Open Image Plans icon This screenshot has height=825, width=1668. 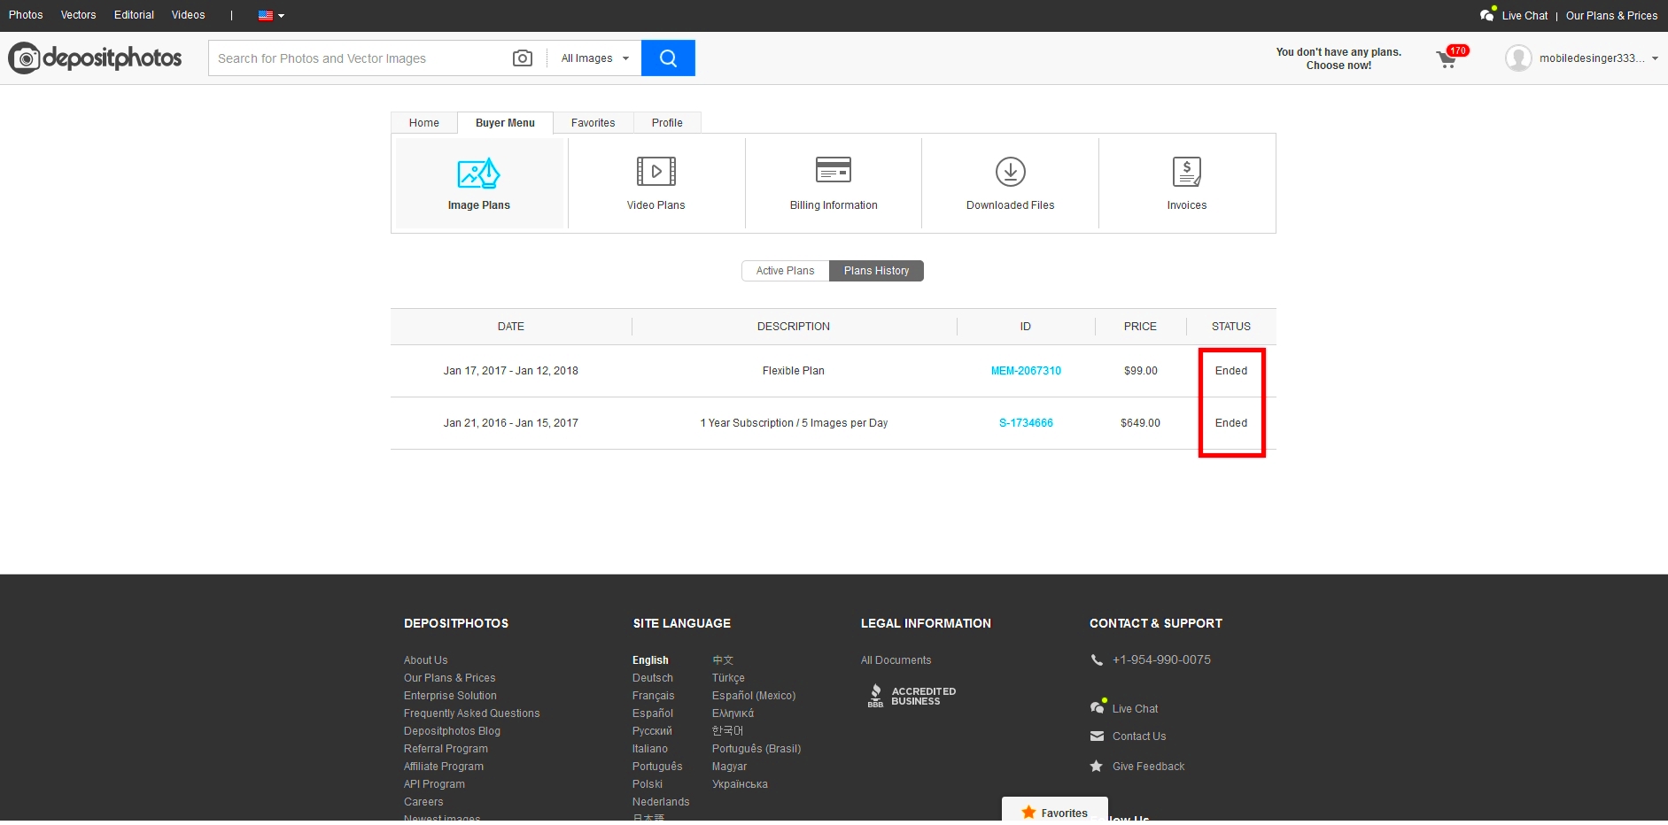pos(478,173)
